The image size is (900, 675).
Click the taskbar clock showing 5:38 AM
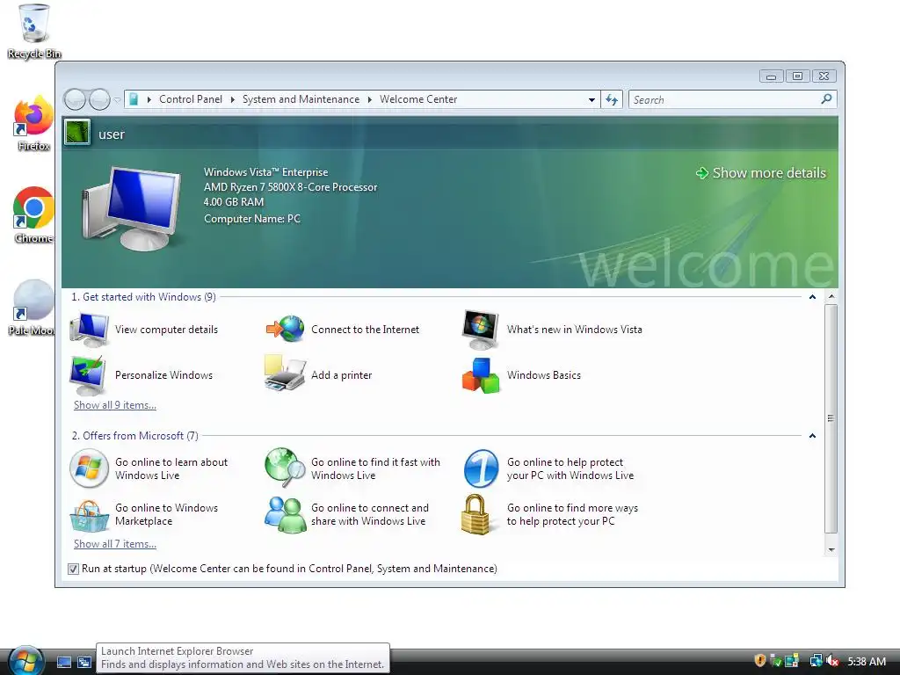tap(867, 661)
